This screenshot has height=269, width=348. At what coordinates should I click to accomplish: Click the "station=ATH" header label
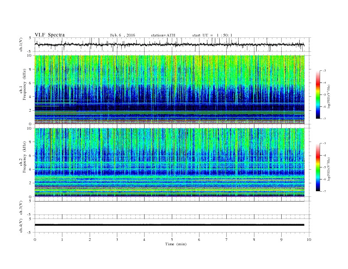point(163,35)
